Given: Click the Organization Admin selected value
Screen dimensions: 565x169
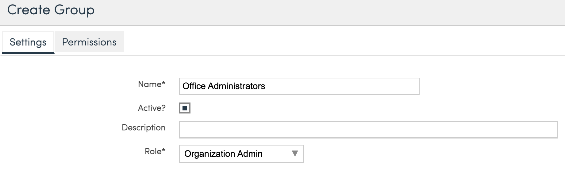Looking at the screenshot, I should coord(223,154).
